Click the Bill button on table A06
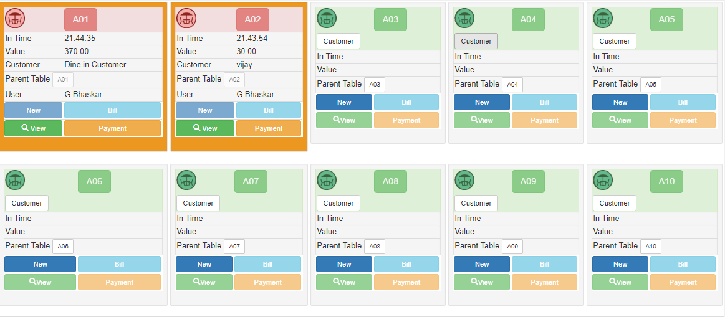This screenshot has width=725, height=317. pos(119,264)
